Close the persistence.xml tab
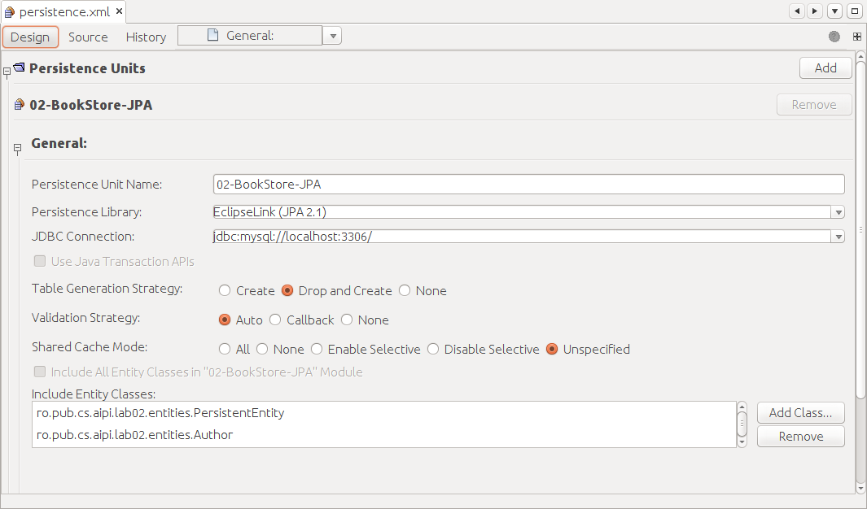 119,11
